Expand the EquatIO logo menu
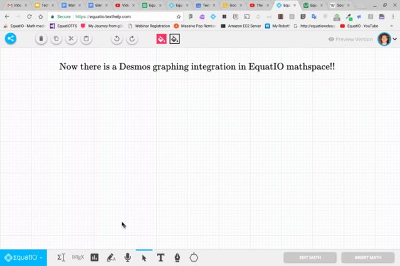Viewport: 400px width, 266px height. pyautogui.click(x=23, y=258)
